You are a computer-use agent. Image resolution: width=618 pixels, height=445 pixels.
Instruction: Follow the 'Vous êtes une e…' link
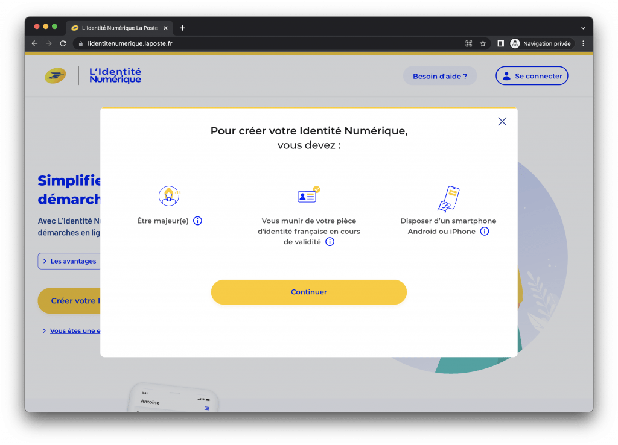(x=75, y=331)
